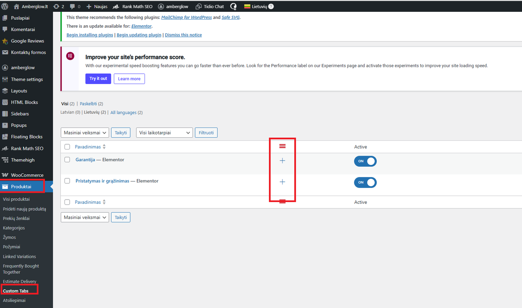Sort by Pavadinimas in table footer
The height and width of the screenshot is (308, 522).
coord(90,202)
